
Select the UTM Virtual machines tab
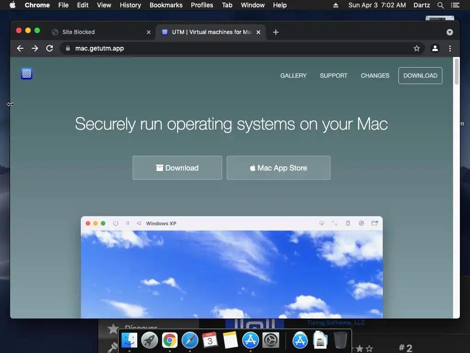point(211,32)
